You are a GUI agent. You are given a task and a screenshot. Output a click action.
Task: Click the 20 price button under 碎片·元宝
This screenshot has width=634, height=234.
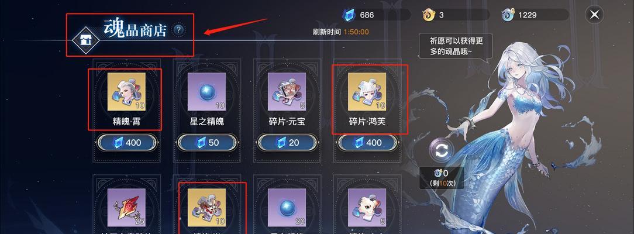click(287, 142)
